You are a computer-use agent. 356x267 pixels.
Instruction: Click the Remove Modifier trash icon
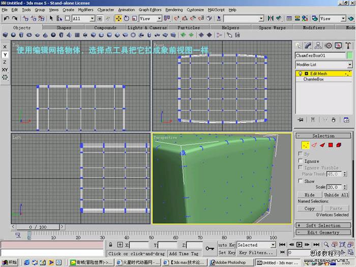pyautogui.click(x=333, y=120)
